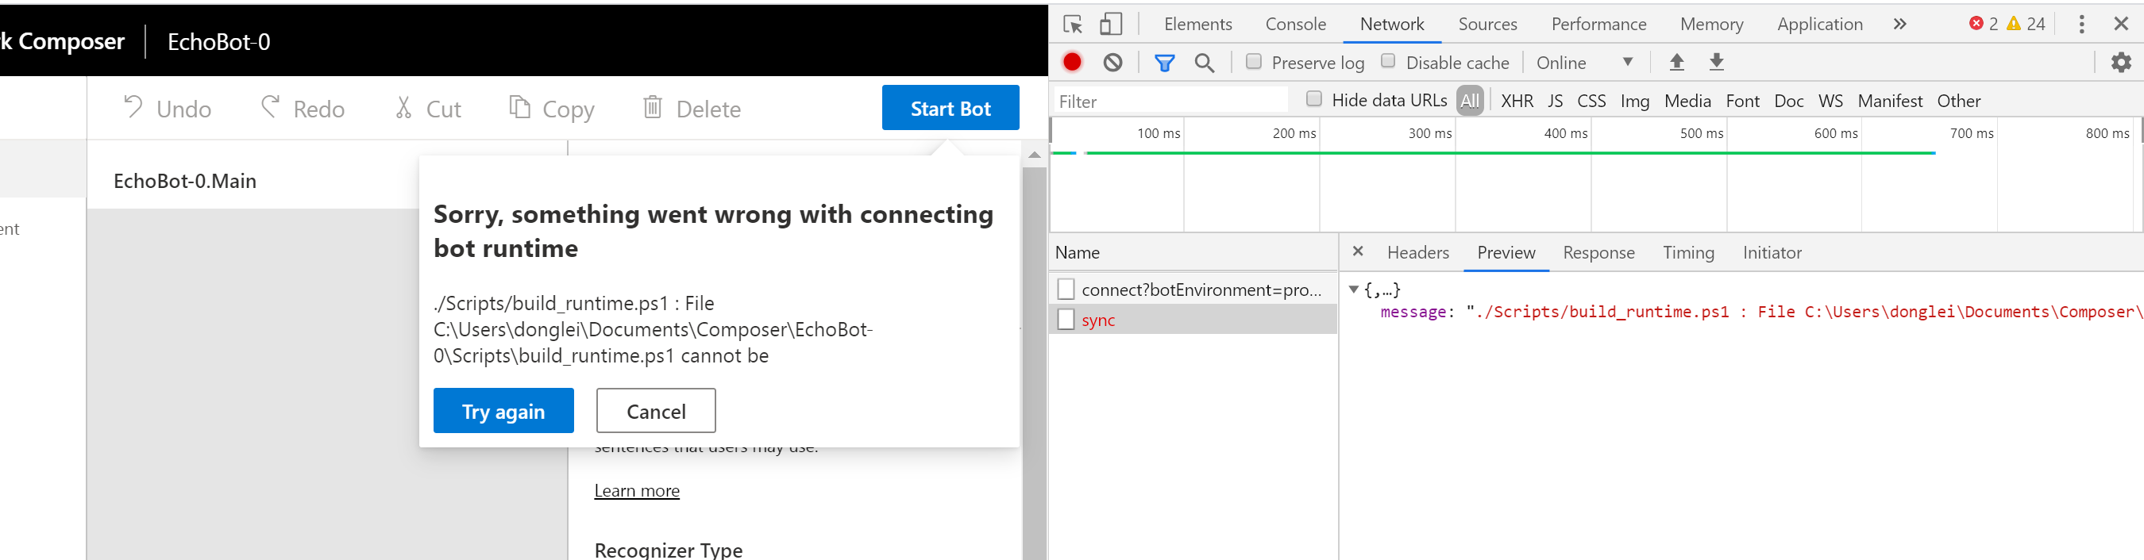Open the Learn more link
Screen dimensions: 2144x560
click(637, 490)
